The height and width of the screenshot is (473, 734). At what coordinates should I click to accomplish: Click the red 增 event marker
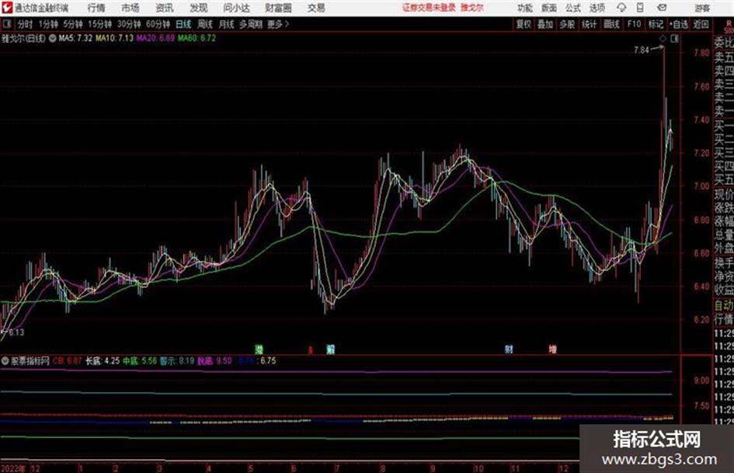tap(553, 350)
